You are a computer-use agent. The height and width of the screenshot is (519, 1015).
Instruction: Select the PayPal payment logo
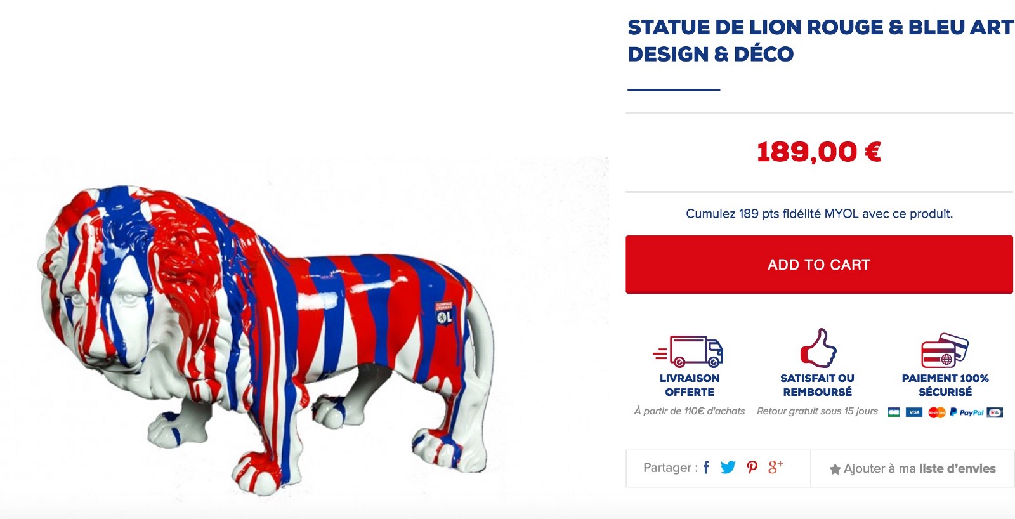coord(967,412)
